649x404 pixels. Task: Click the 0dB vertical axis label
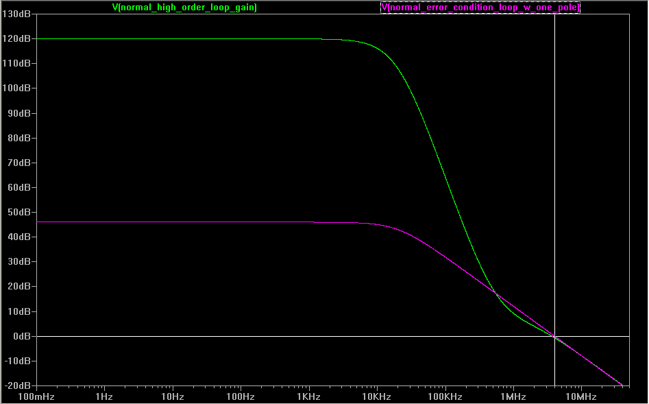(x=22, y=336)
